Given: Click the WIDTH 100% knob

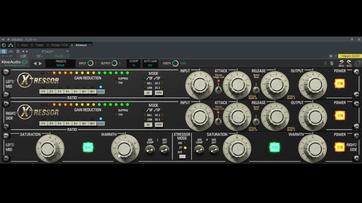Looking at the screenshot, I should pyautogui.click(x=175, y=63).
